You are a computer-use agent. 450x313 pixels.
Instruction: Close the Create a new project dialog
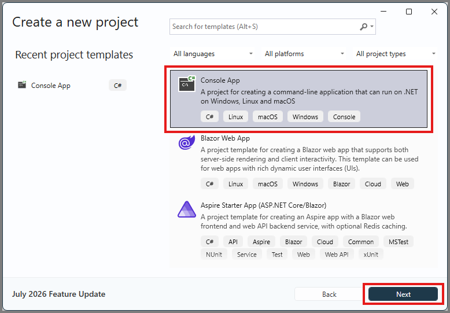434,12
